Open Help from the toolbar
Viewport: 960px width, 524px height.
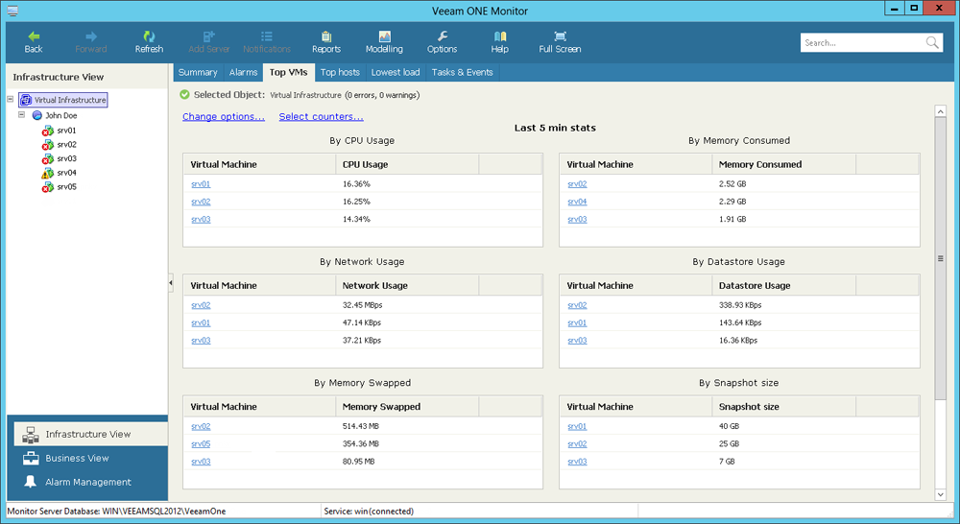[x=499, y=42]
